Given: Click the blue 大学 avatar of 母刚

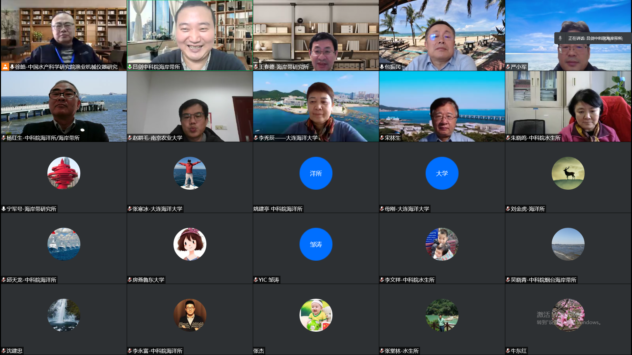Looking at the screenshot, I should tap(442, 173).
